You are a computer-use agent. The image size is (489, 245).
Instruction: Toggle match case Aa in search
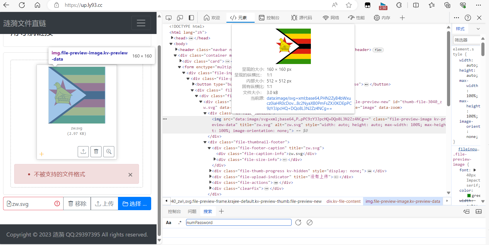click(168, 223)
